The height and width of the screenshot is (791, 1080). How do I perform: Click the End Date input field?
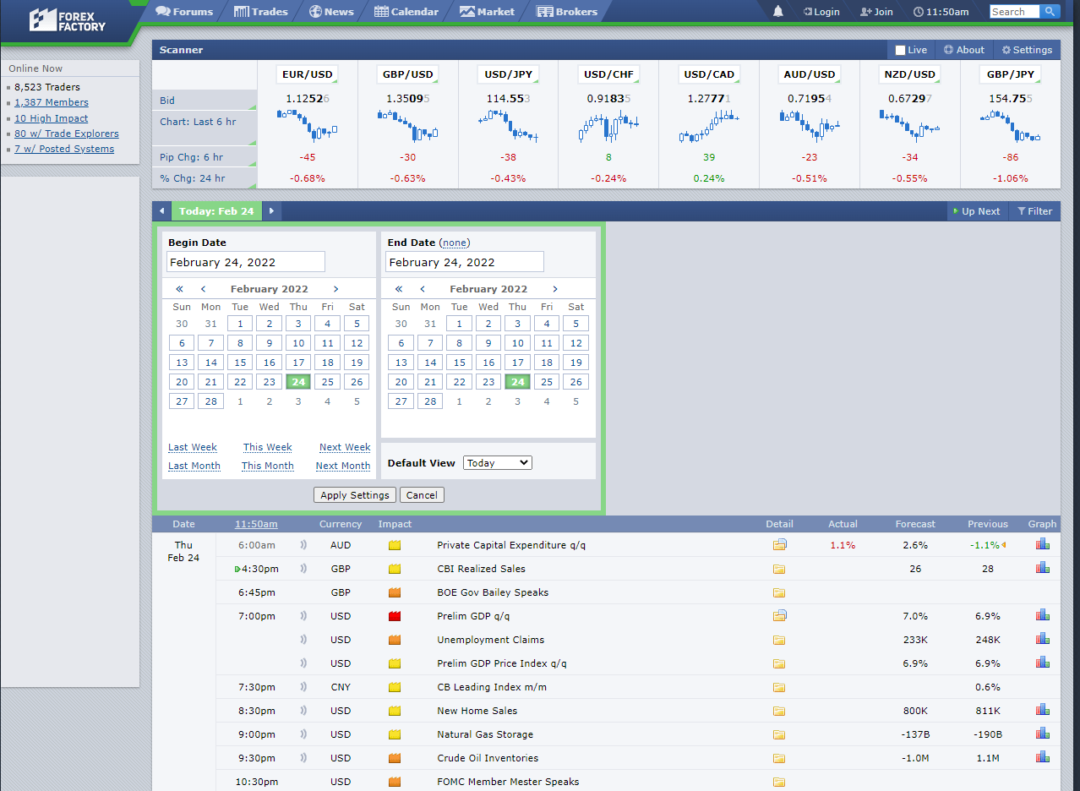pos(465,262)
